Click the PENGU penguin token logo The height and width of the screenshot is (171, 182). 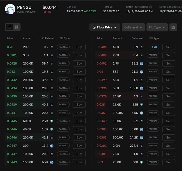pos(10,9)
